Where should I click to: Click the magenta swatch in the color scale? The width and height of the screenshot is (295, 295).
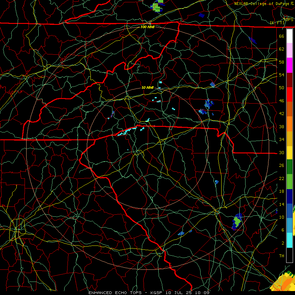tap(289, 65)
